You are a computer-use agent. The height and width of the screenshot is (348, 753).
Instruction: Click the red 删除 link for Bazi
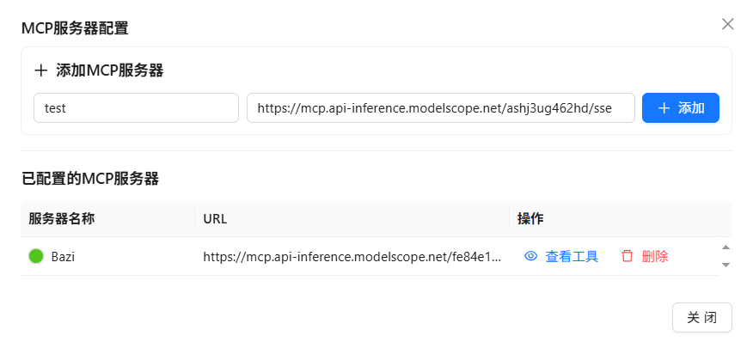[654, 256]
